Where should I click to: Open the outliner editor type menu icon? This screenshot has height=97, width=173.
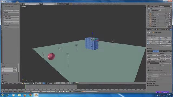[148, 6]
